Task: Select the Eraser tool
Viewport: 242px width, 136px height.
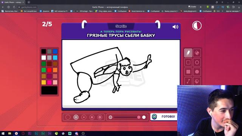Action: (x=197, y=53)
